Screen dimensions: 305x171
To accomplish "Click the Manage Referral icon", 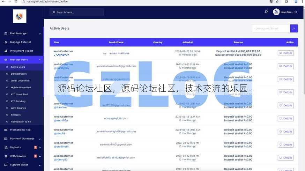I will pyautogui.click(x=6, y=42).
